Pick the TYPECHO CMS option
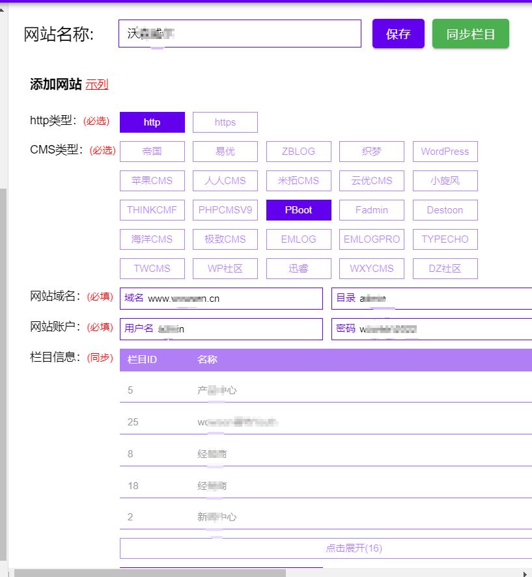 [x=445, y=239]
